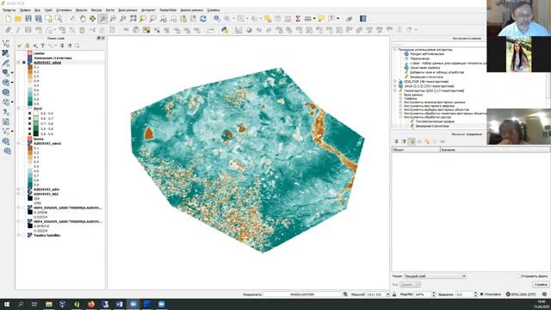Screen dimensions: 551x310
Task: Add vector layer from left toolbar
Action: pos(6,43)
